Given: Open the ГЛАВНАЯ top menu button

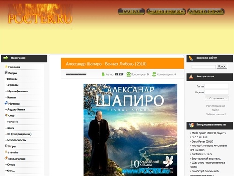Looking at the screenshot, I should click(x=132, y=12).
